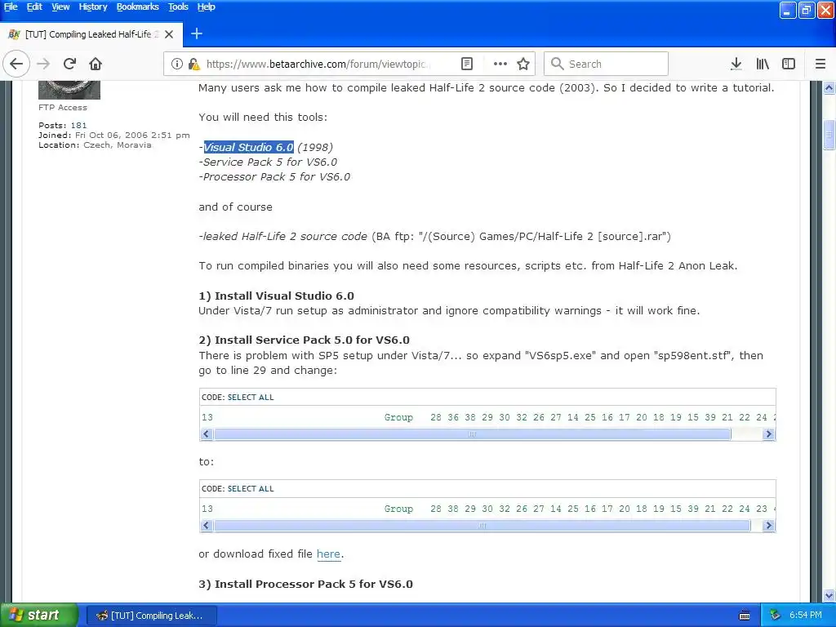
Task: Click the forward navigation arrow
Action: [43, 64]
